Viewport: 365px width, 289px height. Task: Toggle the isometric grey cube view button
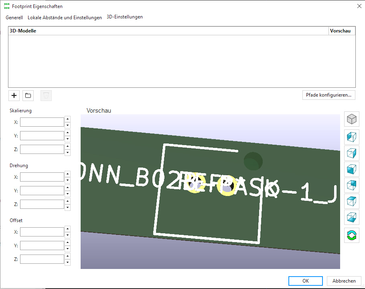[351, 119]
